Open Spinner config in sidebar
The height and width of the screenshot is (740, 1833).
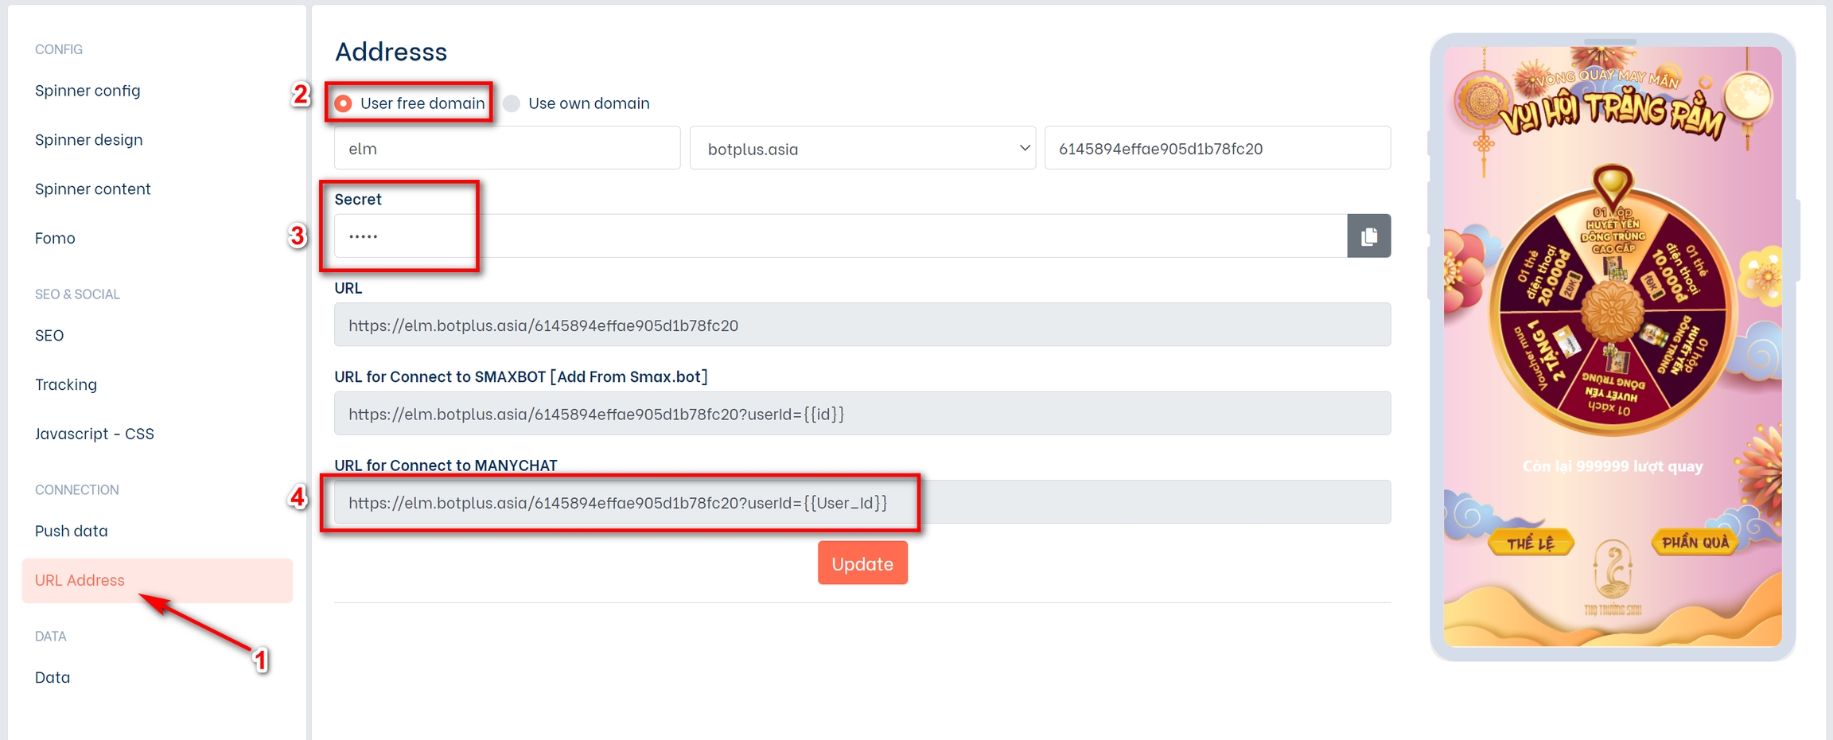(88, 91)
